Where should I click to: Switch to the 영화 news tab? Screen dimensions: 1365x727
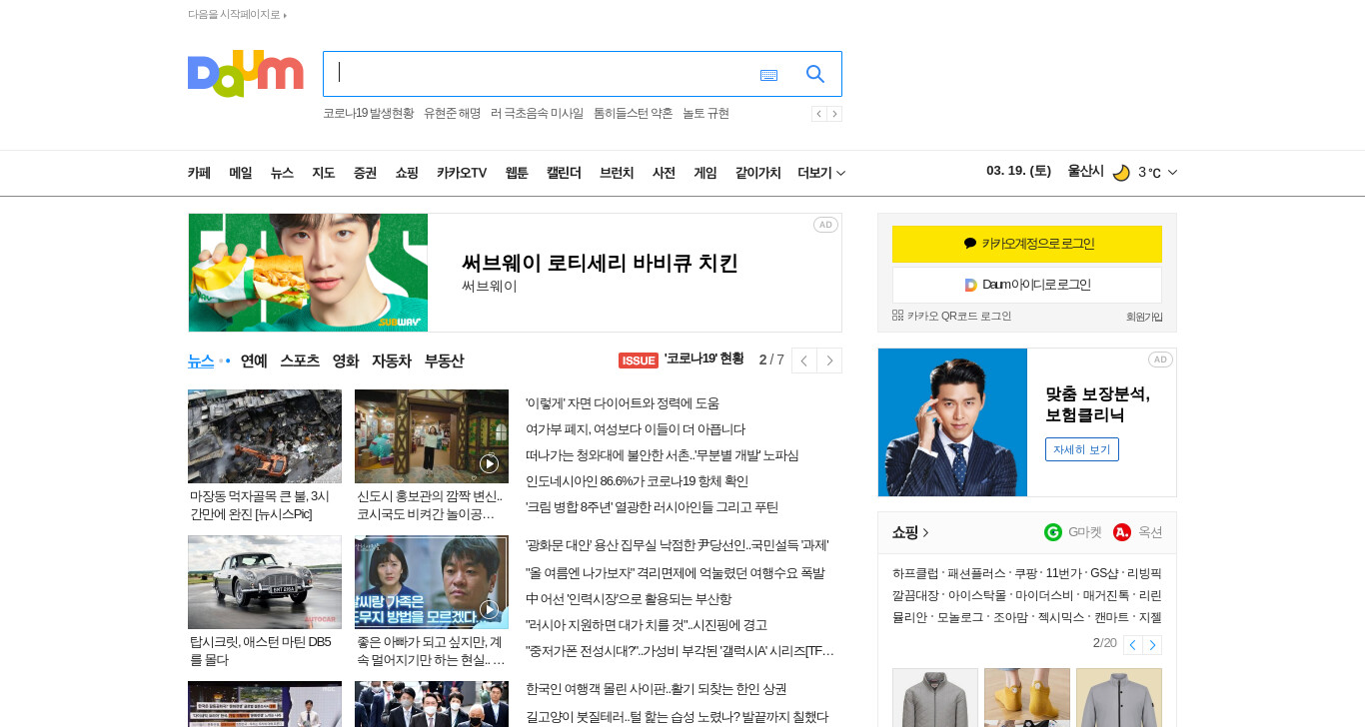click(346, 361)
